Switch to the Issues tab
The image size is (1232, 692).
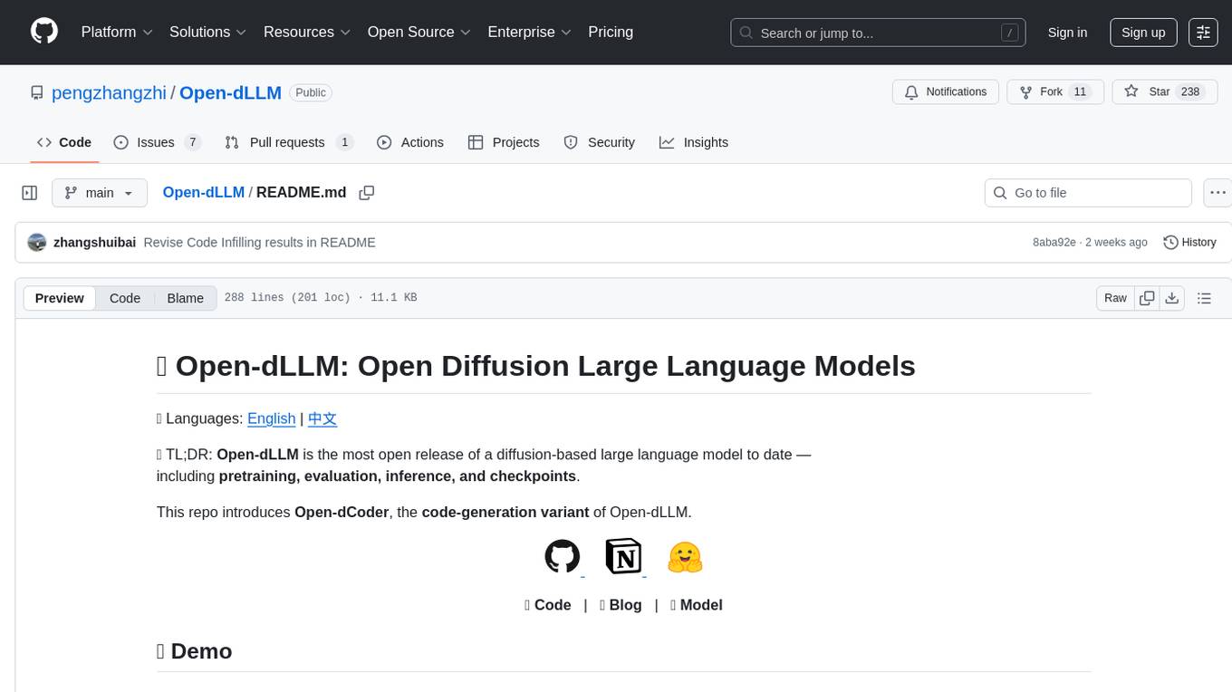(x=157, y=142)
